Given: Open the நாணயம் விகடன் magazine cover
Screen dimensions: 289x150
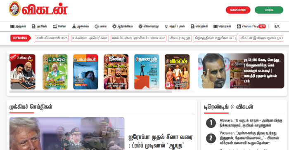Looking at the screenshot, I should click(147, 72).
